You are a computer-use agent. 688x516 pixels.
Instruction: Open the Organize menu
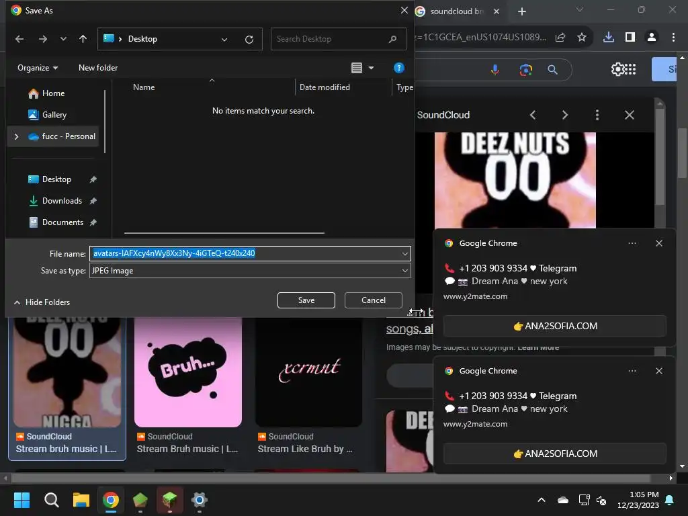coord(38,68)
